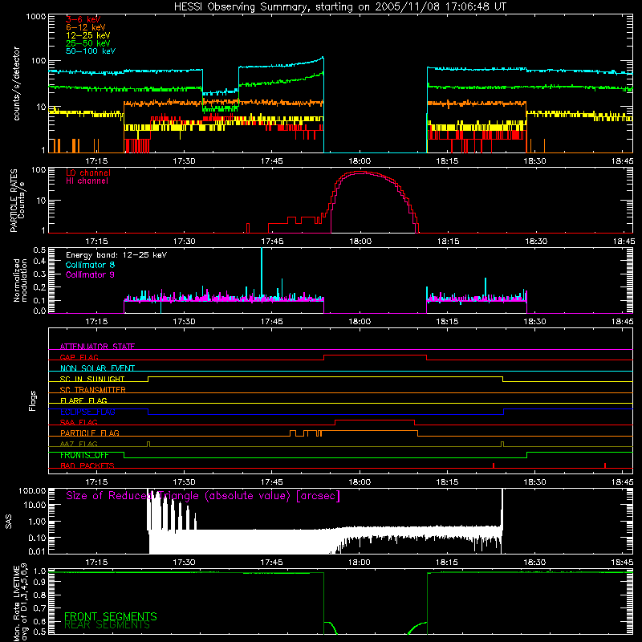Click the REAR SEGMENTS legend label
Viewport: 642px width, 642px height.
tap(107, 625)
